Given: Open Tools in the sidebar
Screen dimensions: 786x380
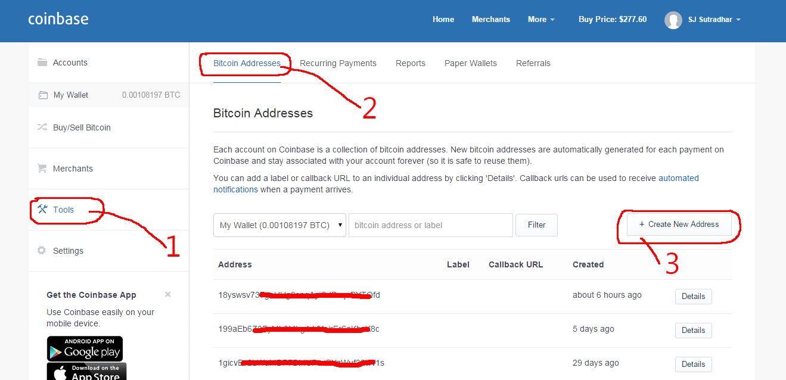Looking at the screenshot, I should pos(63,210).
